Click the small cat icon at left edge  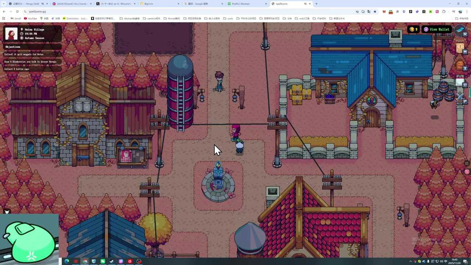tap(7, 211)
